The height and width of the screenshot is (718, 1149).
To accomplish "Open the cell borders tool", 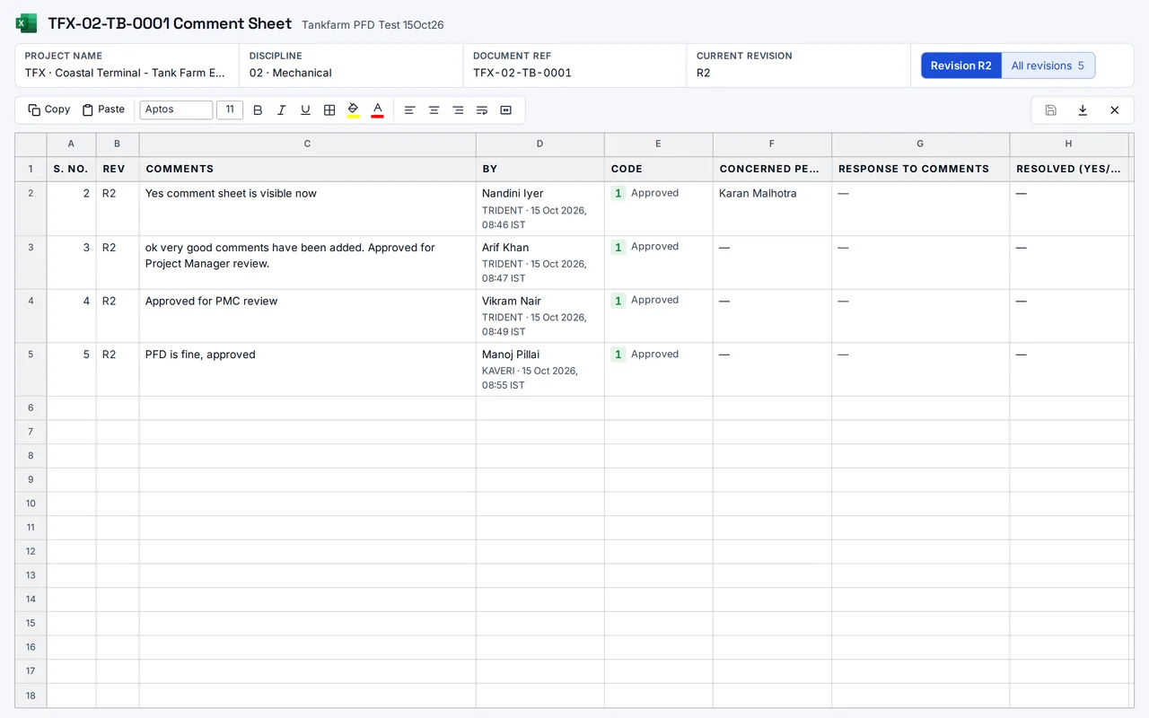I will [x=329, y=109].
